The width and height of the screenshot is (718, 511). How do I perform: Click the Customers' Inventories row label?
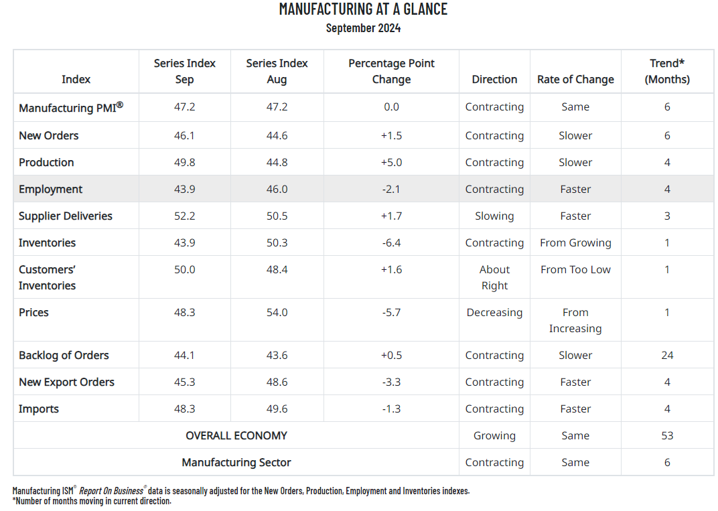tap(48, 277)
